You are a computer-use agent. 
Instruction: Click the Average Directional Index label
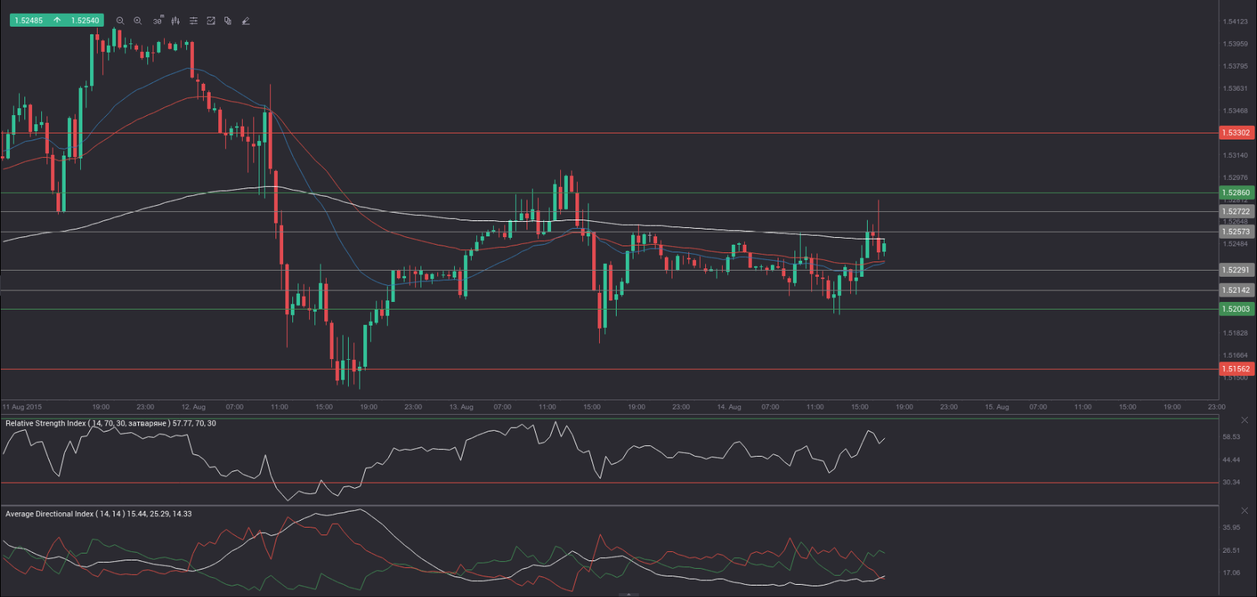click(98, 514)
